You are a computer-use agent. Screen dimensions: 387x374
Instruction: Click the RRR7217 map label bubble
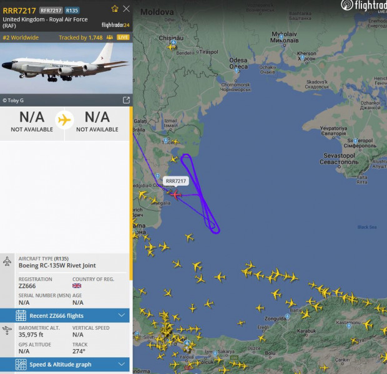176,181
